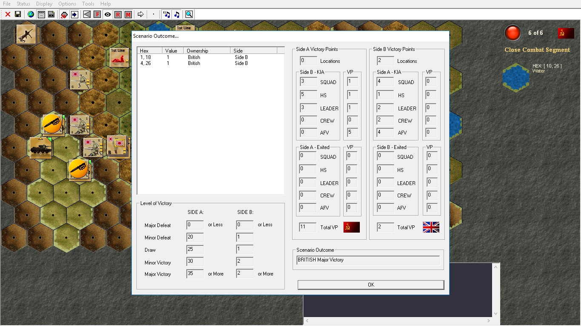Click OK to close Scenario Outcome dialog
Image resolution: width=581 pixels, height=326 pixels.
pyautogui.click(x=371, y=285)
